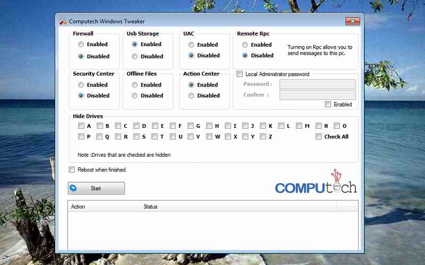Tick drive Z checkbox
The width and height of the screenshot is (425, 265).
pos(263,137)
